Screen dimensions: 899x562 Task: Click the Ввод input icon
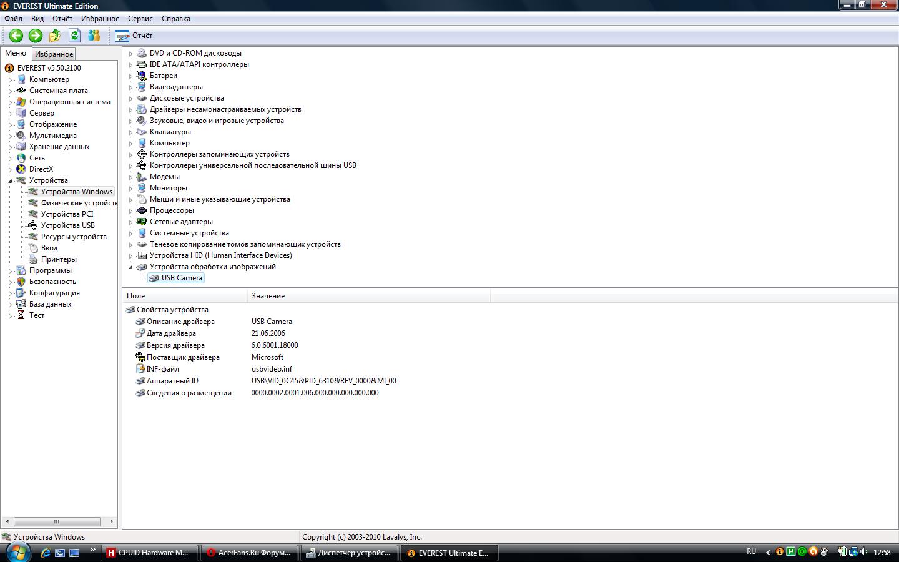pyautogui.click(x=33, y=248)
